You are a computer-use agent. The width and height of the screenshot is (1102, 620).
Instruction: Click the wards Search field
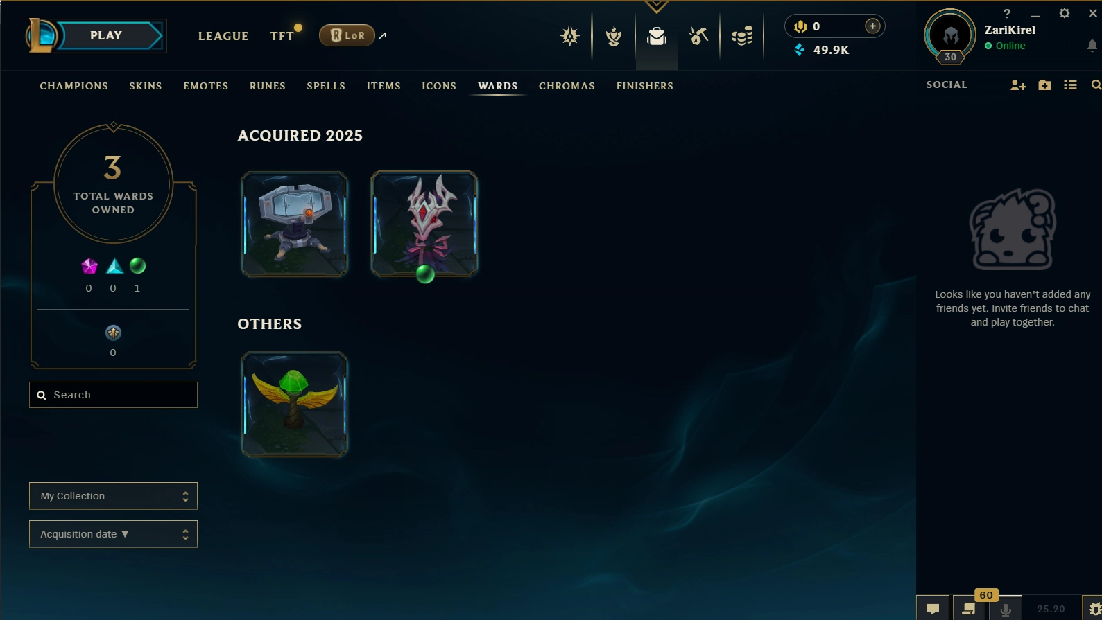pyautogui.click(x=113, y=395)
